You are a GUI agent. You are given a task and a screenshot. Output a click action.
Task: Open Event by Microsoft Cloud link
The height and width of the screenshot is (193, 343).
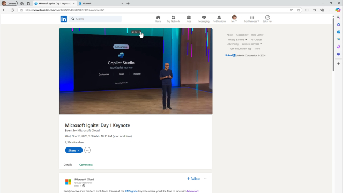point(82,130)
